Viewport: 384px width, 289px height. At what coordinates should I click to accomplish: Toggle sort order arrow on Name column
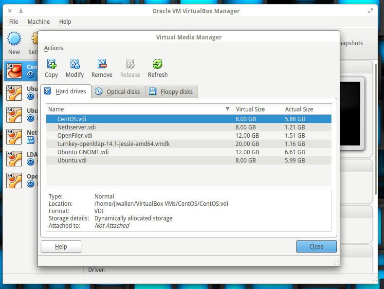click(227, 109)
